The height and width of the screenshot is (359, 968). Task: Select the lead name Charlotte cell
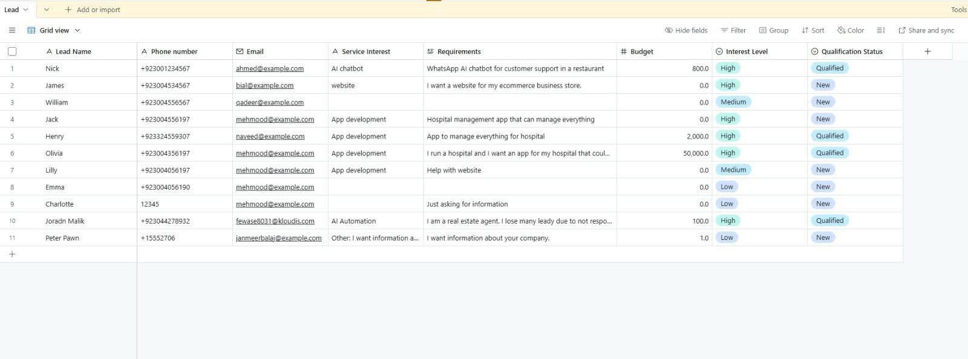(x=90, y=204)
